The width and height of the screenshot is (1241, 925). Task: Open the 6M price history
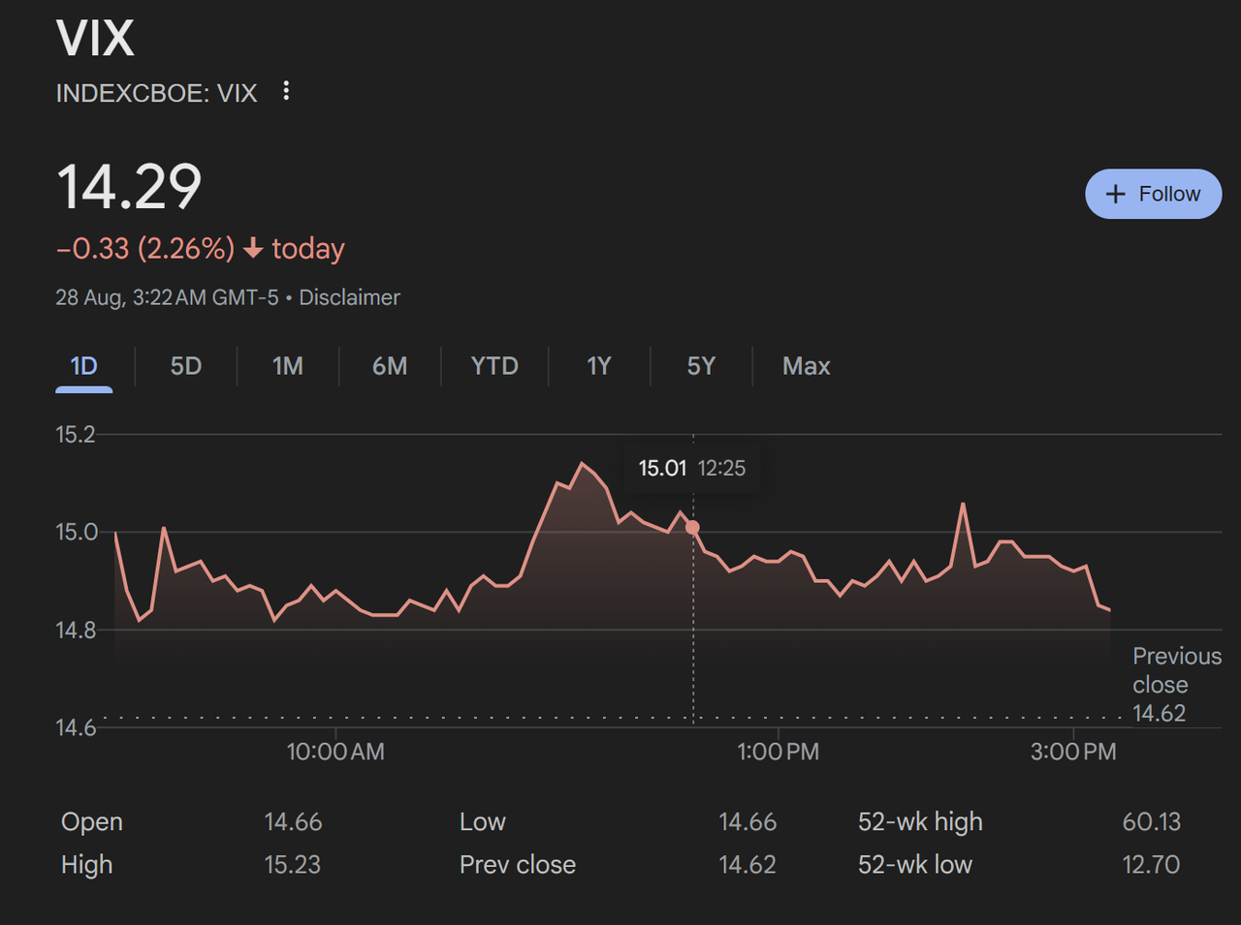click(391, 366)
